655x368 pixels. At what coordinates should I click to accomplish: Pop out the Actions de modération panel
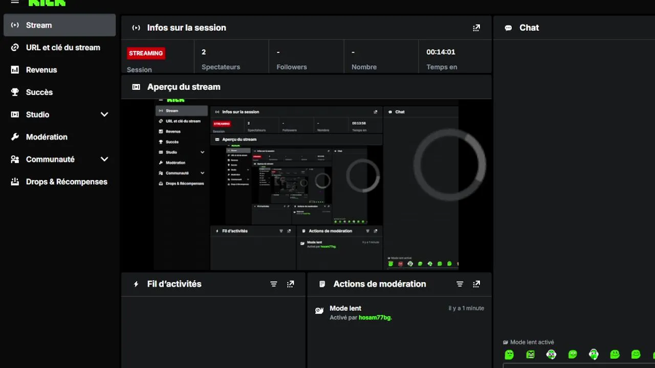pyautogui.click(x=476, y=284)
